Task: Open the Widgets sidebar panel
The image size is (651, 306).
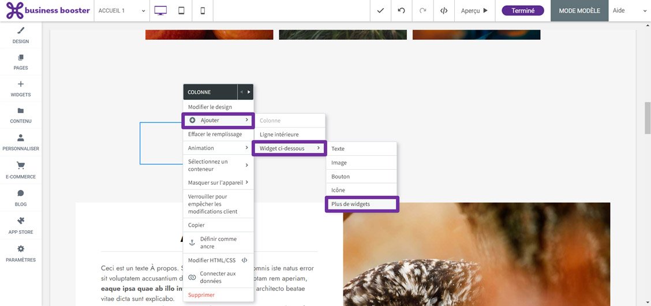Action: point(21,88)
